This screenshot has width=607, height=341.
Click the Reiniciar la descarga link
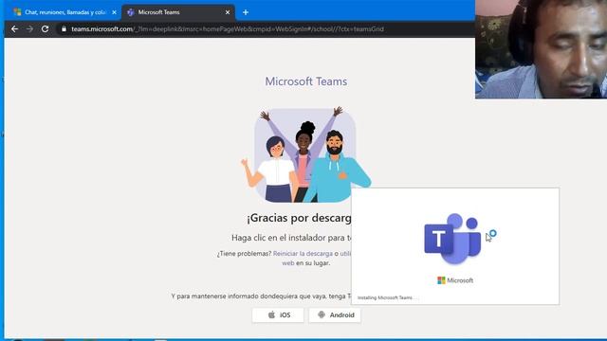[303, 254]
